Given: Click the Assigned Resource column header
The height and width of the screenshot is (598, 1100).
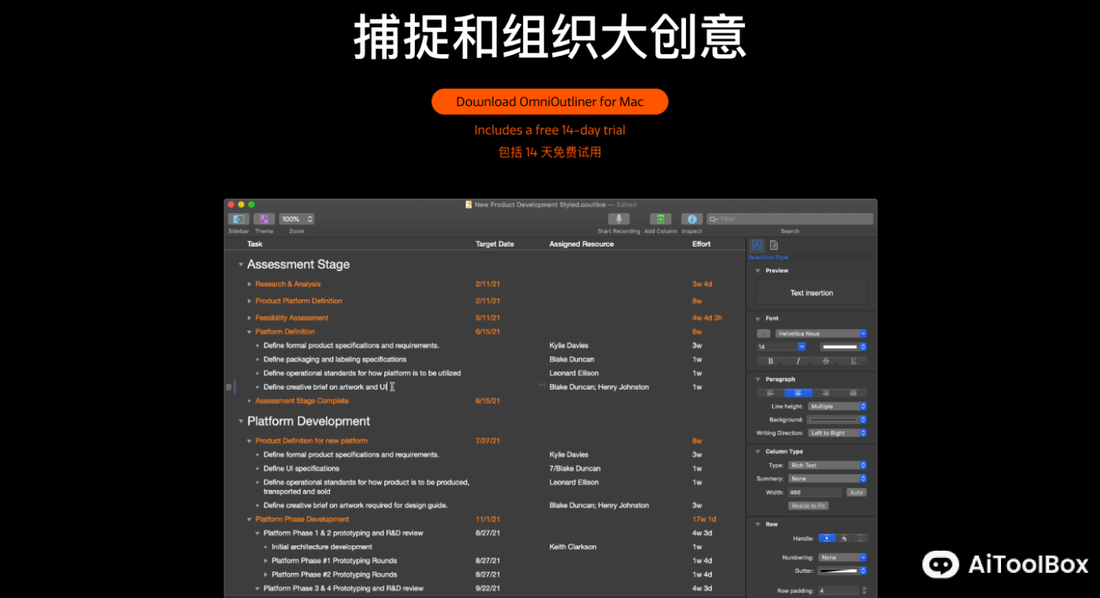Looking at the screenshot, I should (581, 244).
